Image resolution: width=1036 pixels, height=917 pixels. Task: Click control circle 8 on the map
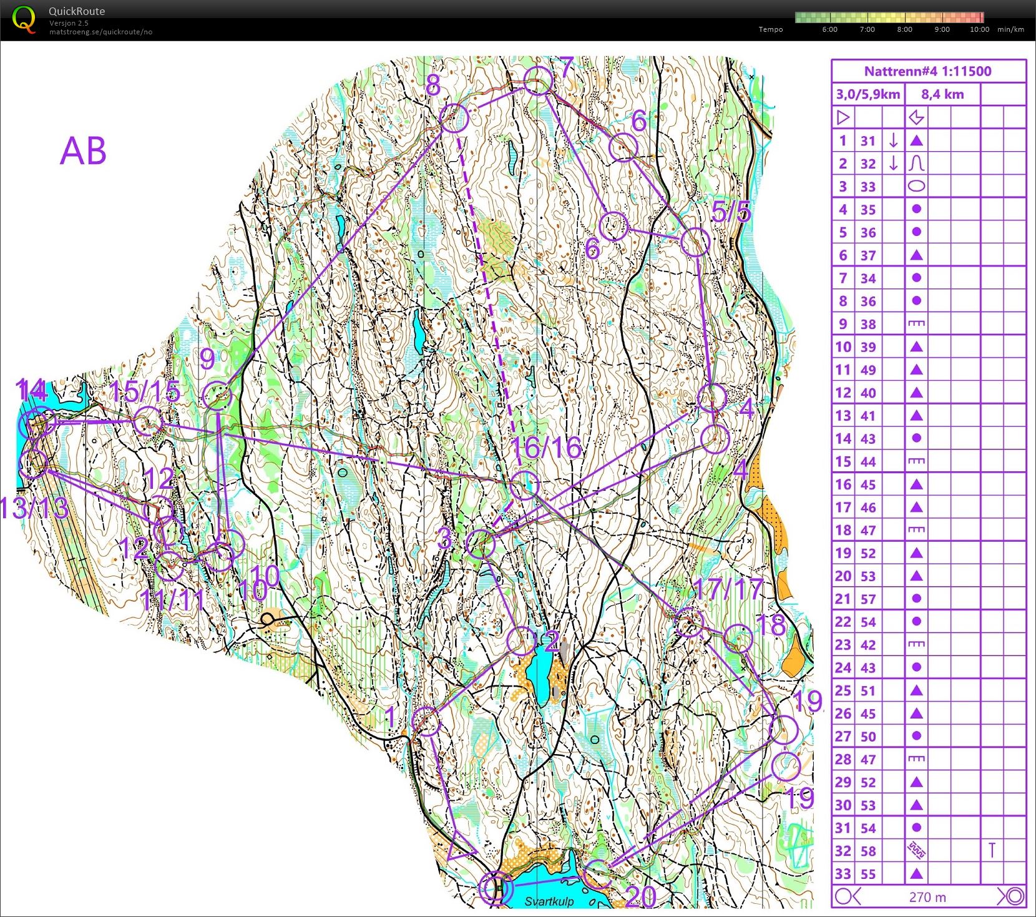click(454, 118)
